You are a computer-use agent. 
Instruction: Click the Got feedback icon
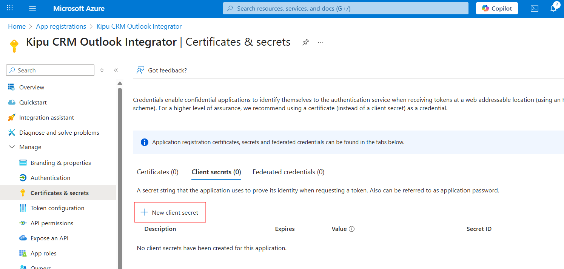pos(140,70)
